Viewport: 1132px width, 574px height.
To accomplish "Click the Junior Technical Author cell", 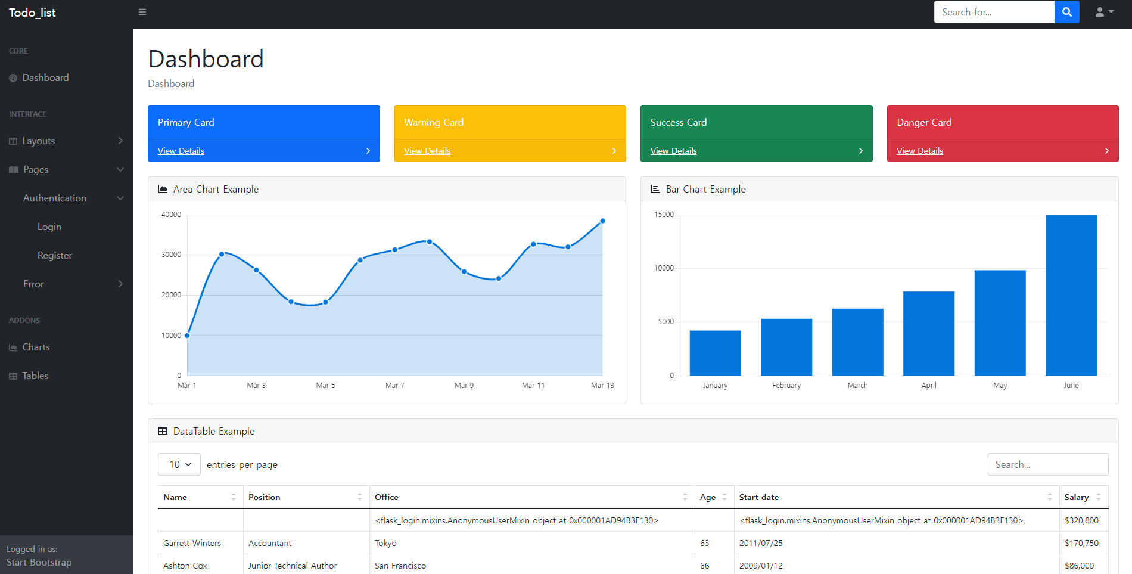I will point(306,566).
